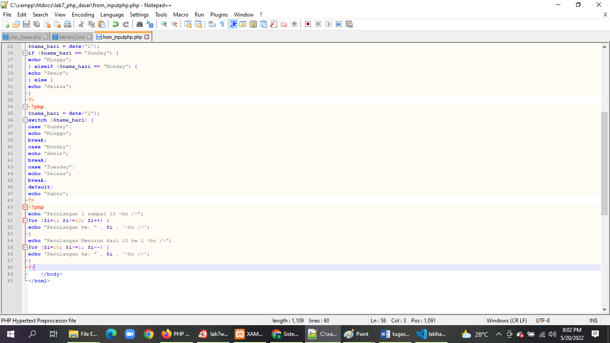Open Find with the binoculars icon
610x343 pixels.
(x=140, y=24)
